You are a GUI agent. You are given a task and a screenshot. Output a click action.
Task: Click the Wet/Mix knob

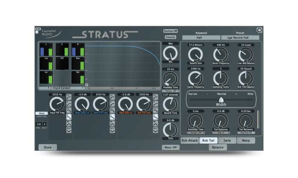coord(171,53)
